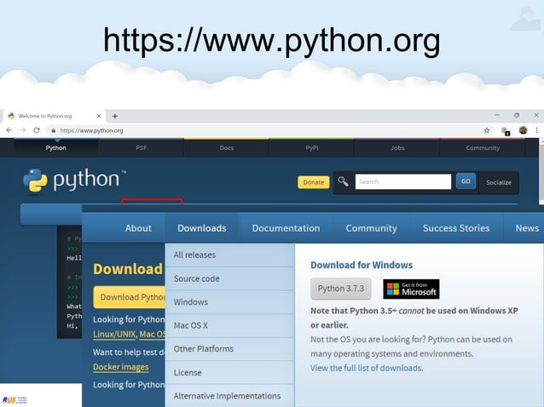Click the magnifying glass search icon
The image size is (544, 407).
(343, 181)
